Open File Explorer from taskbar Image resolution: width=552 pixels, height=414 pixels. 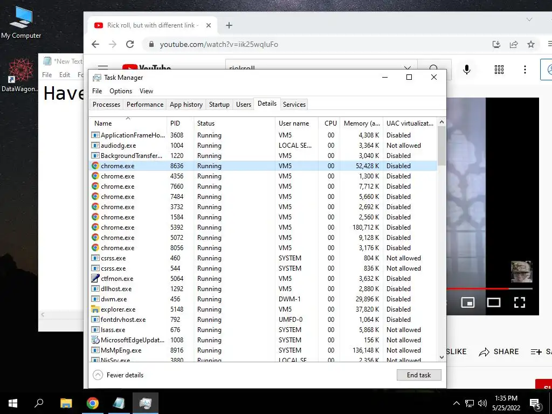tap(66, 403)
